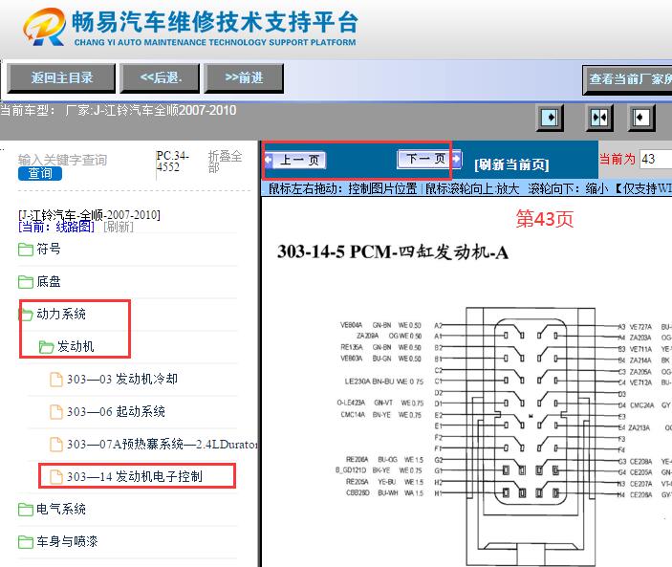
Task: Collapse the 发动机 subfolder
Action: (76, 346)
